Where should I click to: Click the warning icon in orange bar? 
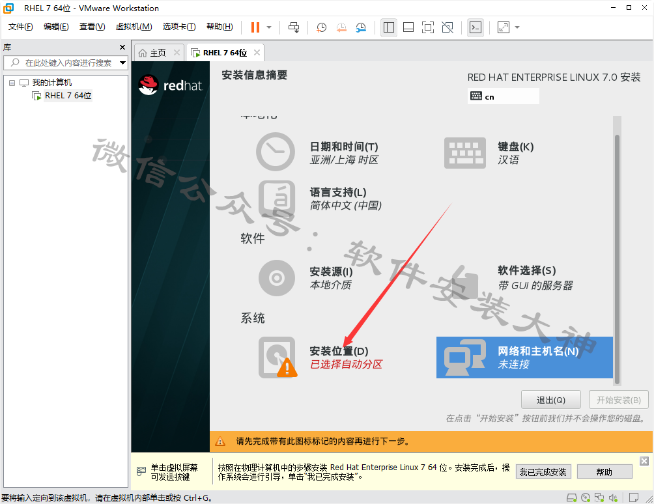coord(220,441)
